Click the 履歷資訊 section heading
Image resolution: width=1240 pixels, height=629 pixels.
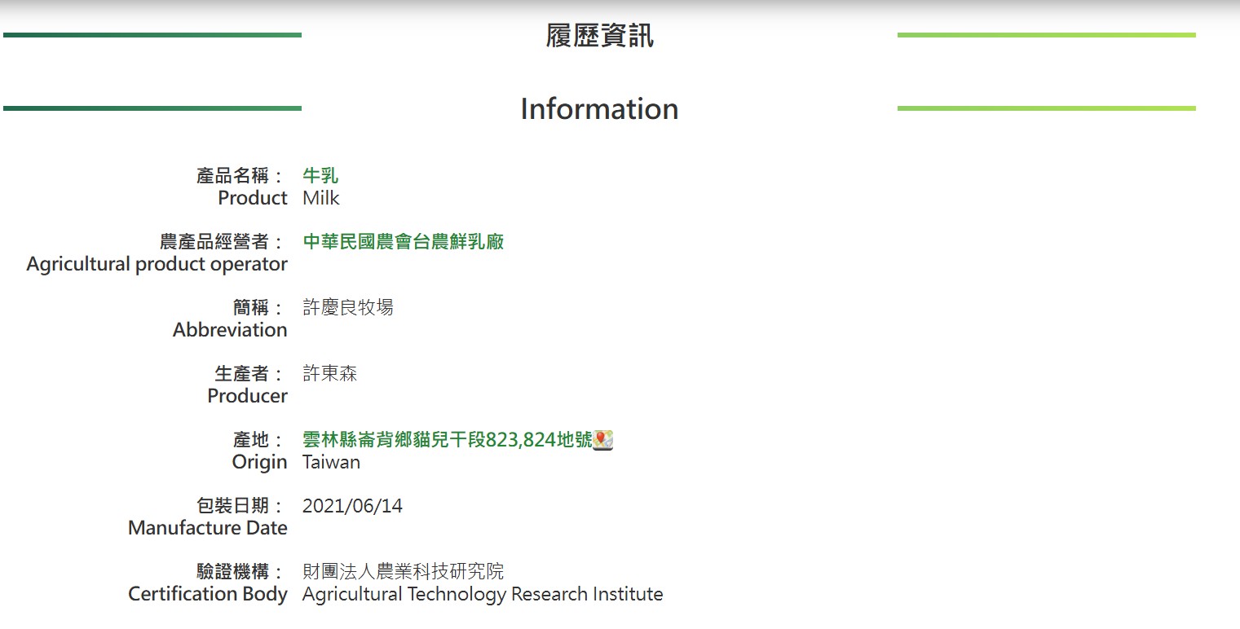[599, 37]
